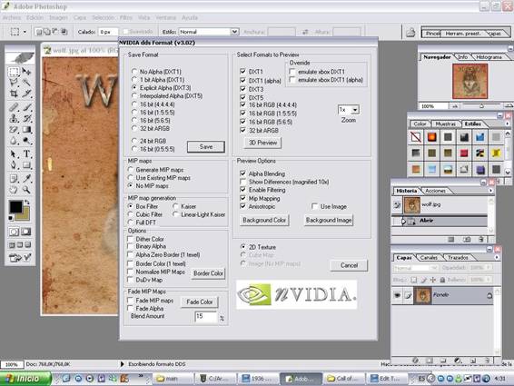
Task: Select Cubic Filter for MIP generation
Action: pos(131,214)
